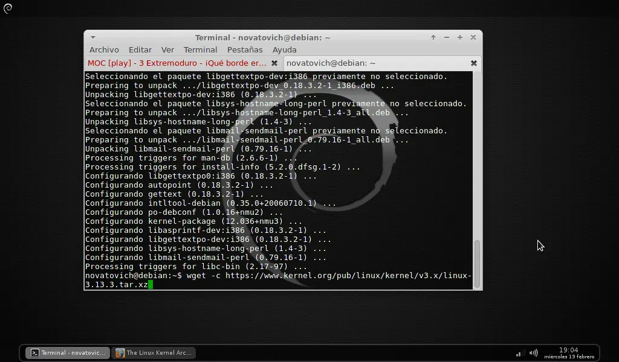
Task: Click the terminal window title text
Action: pos(262,38)
